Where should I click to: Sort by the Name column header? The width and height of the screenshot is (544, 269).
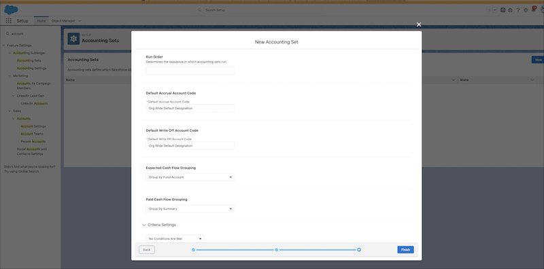coord(71,79)
